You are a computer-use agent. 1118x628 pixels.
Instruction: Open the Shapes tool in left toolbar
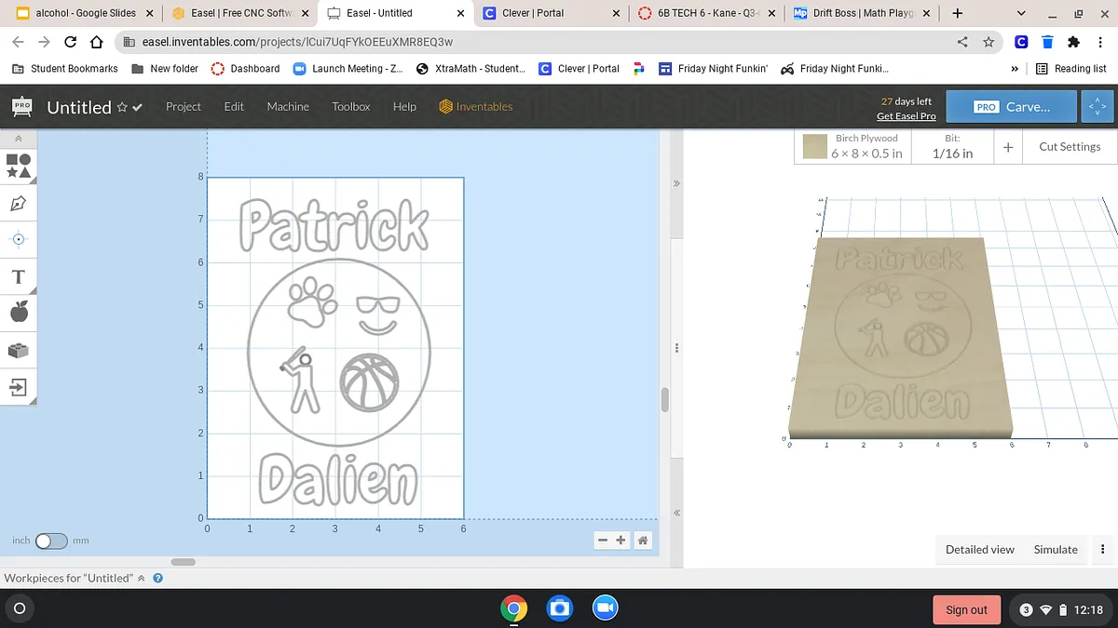(x=19, y=166)
